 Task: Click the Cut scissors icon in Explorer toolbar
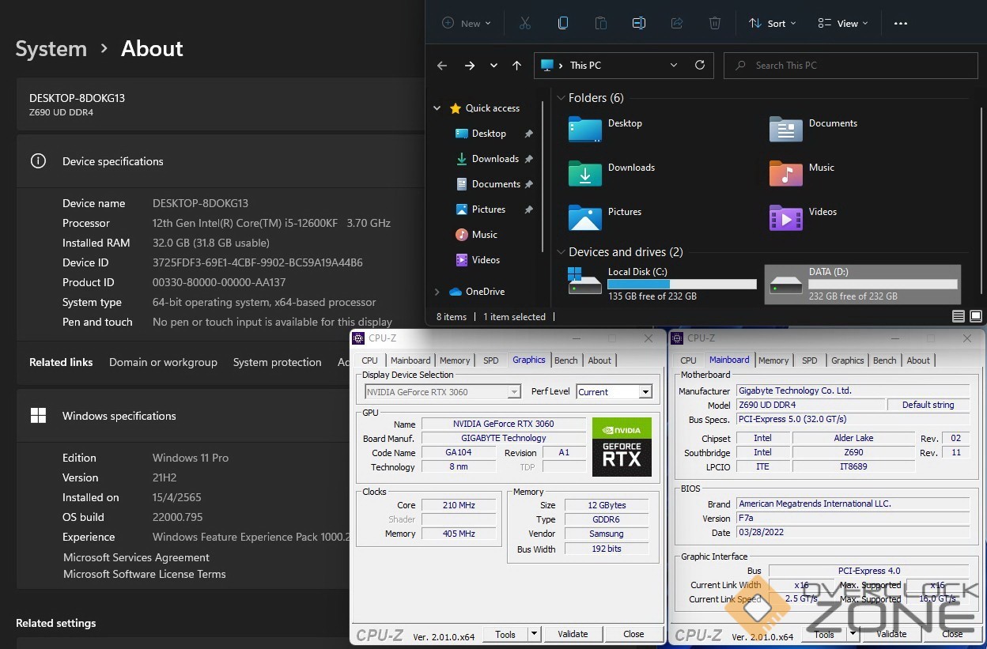click(x=524, y=23)
